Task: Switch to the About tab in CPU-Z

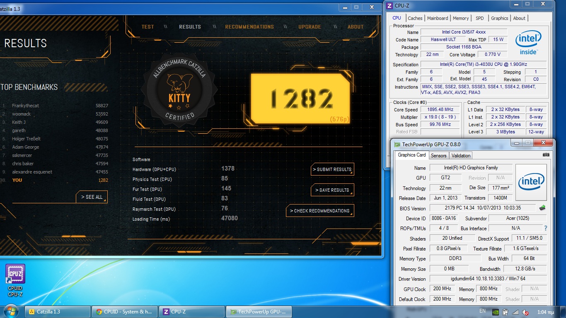Action: coord(519,18)
